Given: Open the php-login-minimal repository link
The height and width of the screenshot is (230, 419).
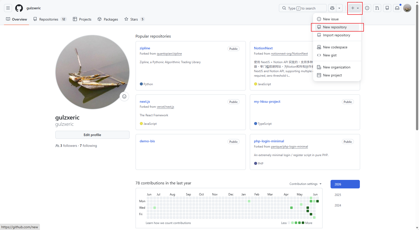Looking at the screenshot, I should (x=269, y=141).
